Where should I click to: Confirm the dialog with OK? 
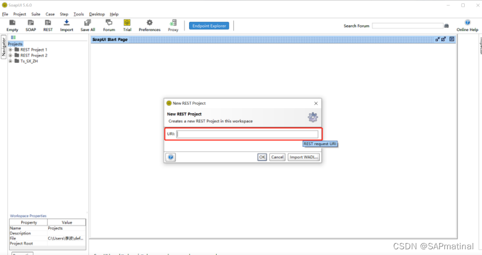(x=262, y=157)
